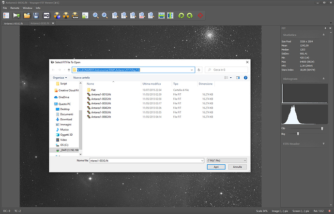
Task: Set zoom to 100 percent icon
Action: coord(142,15)
